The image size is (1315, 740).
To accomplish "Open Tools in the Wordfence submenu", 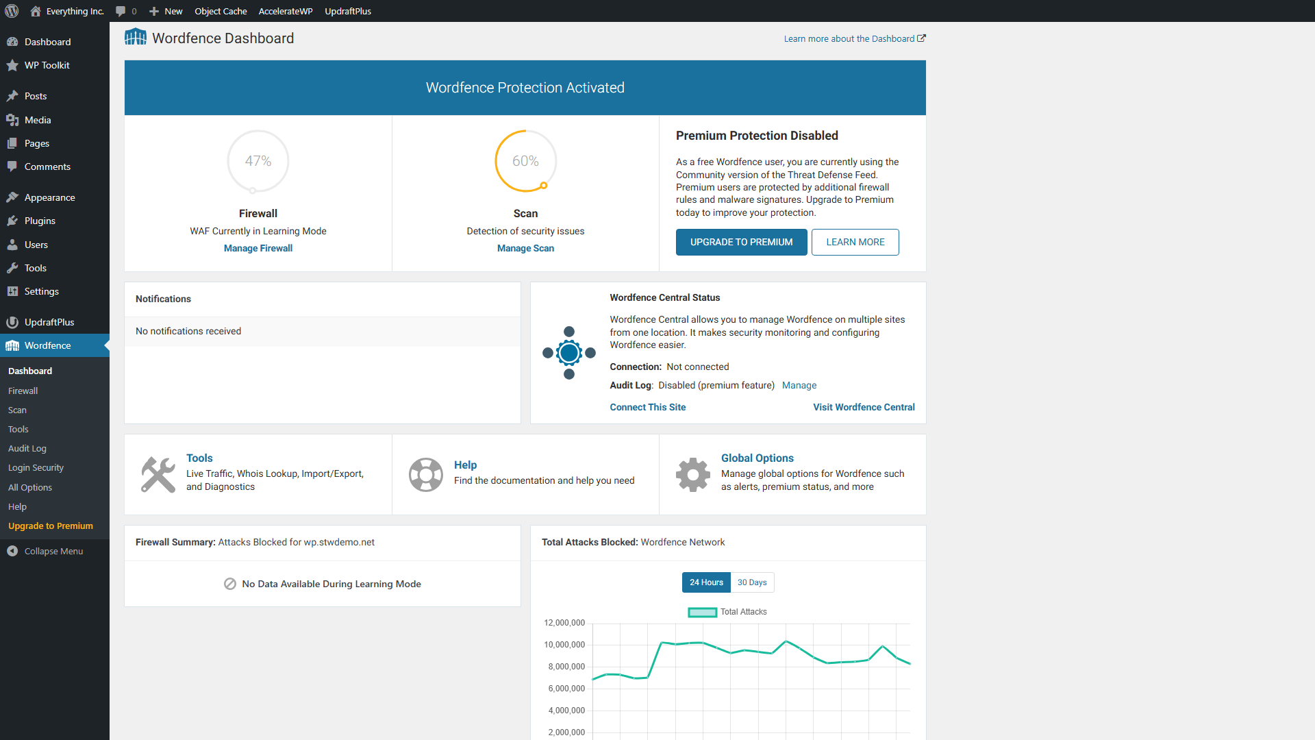I will coord(18,429).
